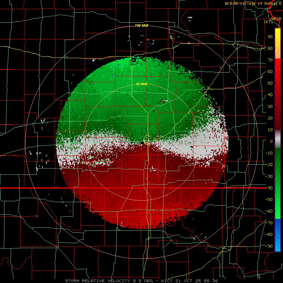Viewport: 283px width, 283px height.
Task: Click the 100 NMI range ring label
Action: coord(141,26)
